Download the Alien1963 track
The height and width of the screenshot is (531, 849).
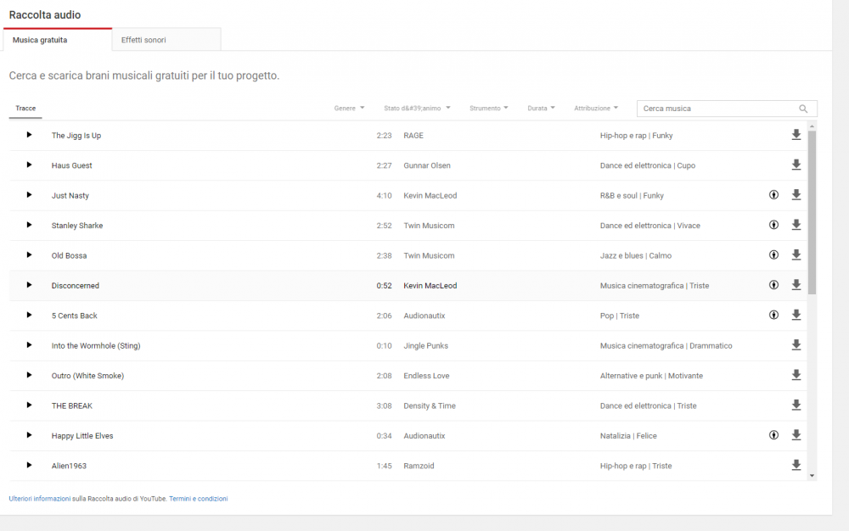coord(796,465)
